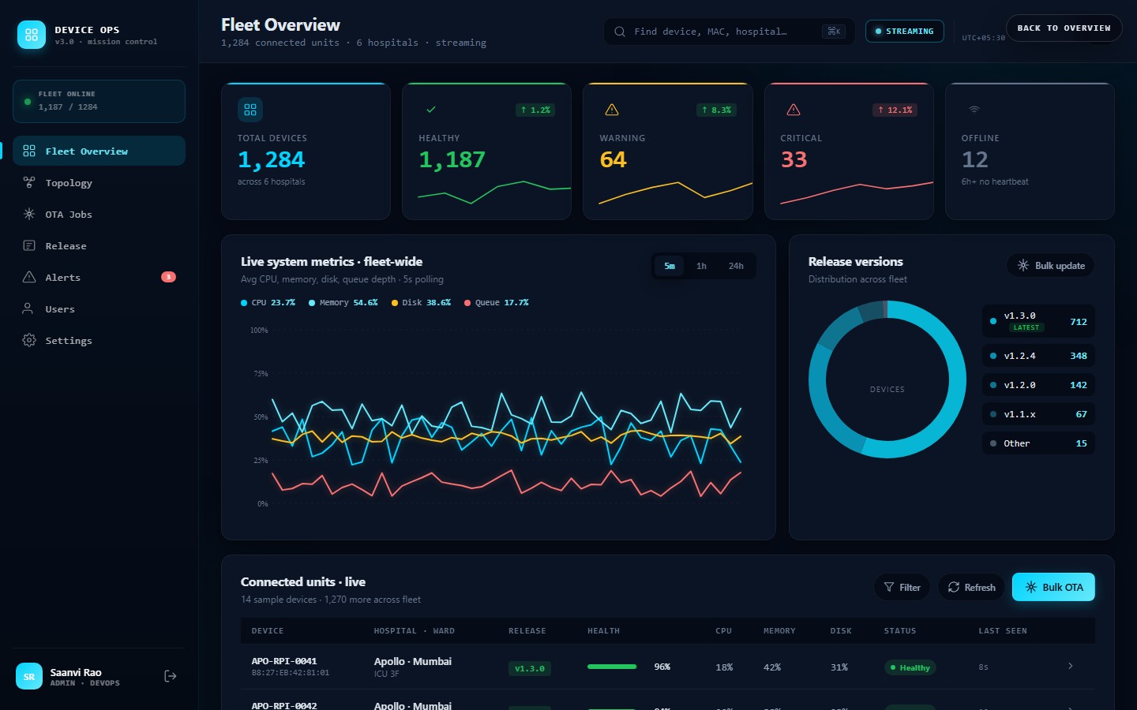Viewport: 1137px width, 710px height.
Task: Click the ⌘K shortcut badge
Action: coord(834,32)
